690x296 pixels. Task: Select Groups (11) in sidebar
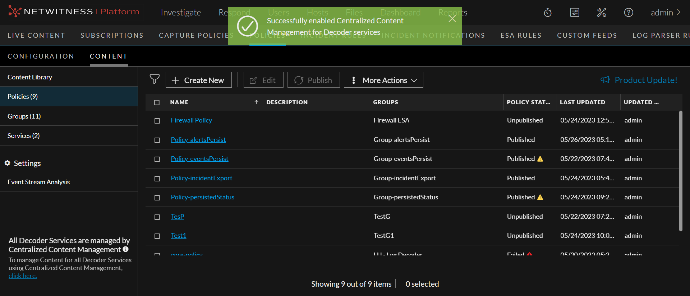click(x=69, y=116)
